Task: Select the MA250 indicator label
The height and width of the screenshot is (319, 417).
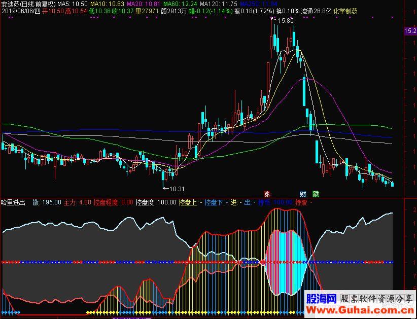Action: (259, 4)
